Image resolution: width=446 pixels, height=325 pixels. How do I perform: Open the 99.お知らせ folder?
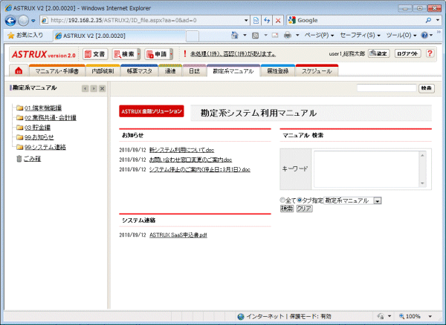39,137
